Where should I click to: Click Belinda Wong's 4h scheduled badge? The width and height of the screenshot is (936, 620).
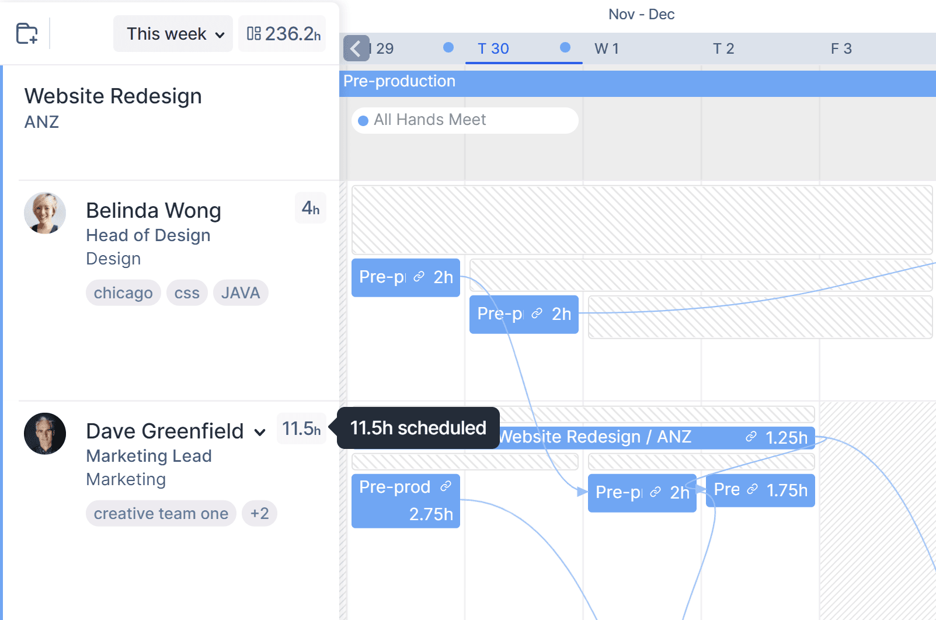coord(310,208)
